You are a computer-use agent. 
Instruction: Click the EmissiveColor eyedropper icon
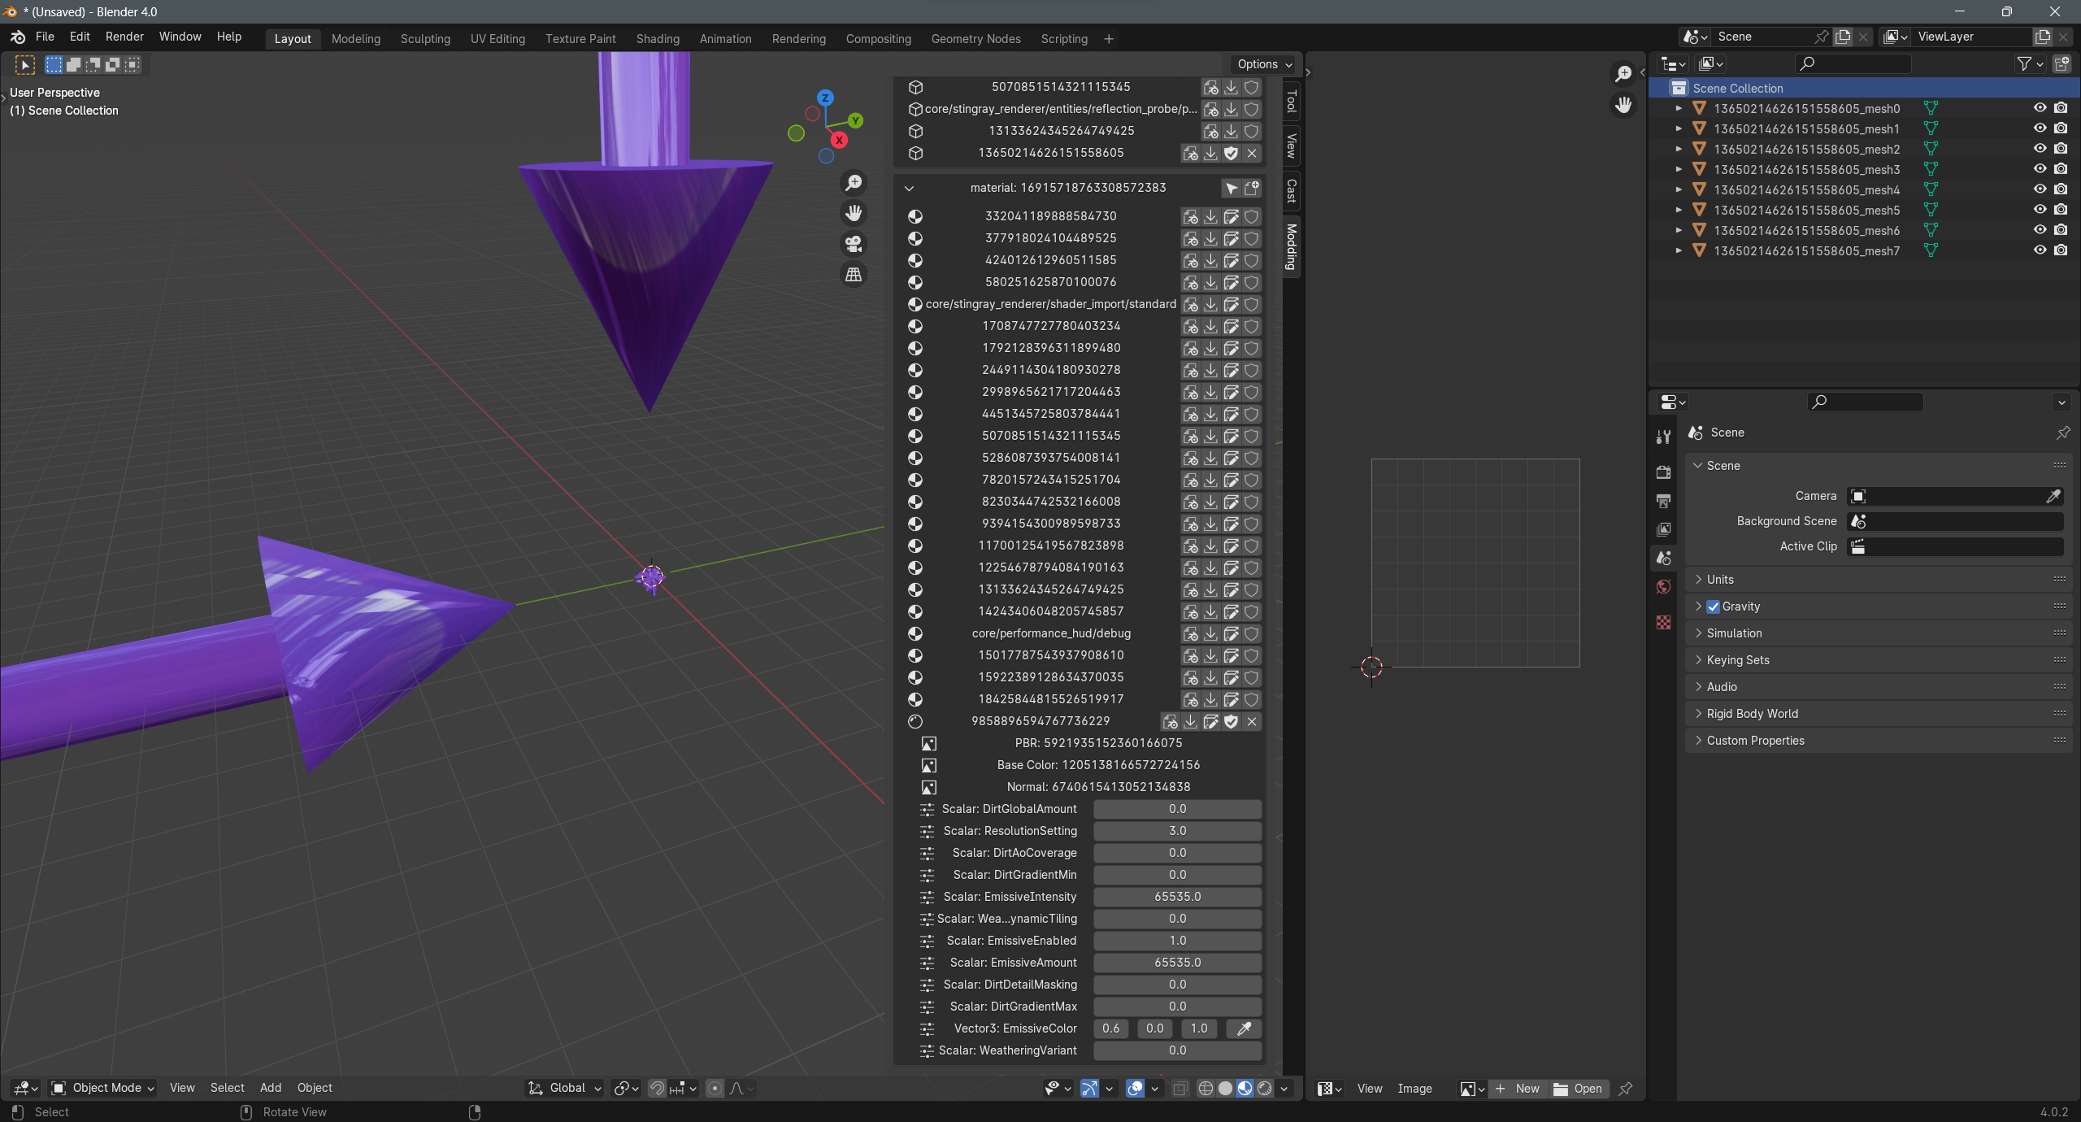click(x=1243, y=1028)
